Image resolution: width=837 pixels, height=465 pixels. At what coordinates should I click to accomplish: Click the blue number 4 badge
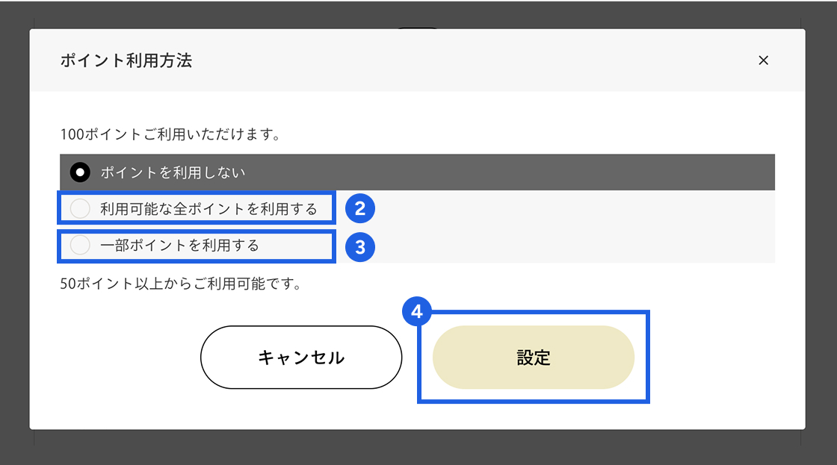click(417, 312)
